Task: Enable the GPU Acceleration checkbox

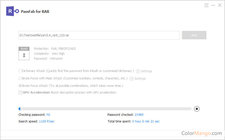Action: [20, 93]
